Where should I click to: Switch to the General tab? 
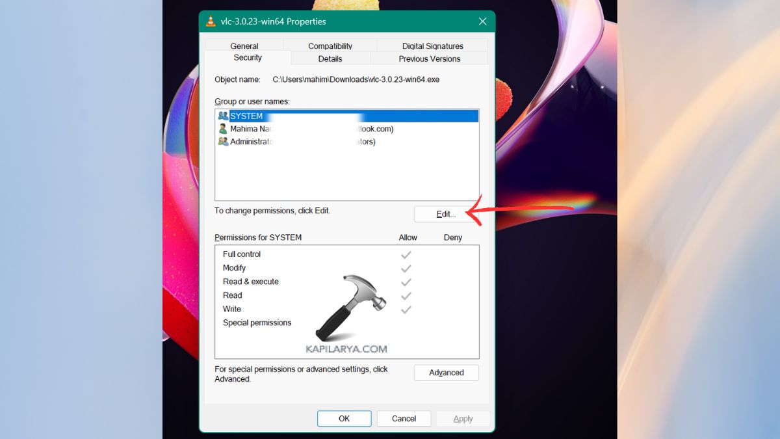coord(244,46)
